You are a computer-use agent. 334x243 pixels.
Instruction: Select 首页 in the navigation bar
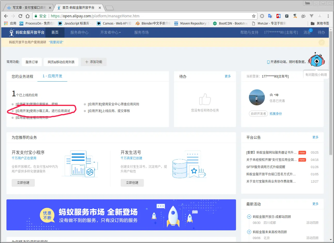coord(55,32)
